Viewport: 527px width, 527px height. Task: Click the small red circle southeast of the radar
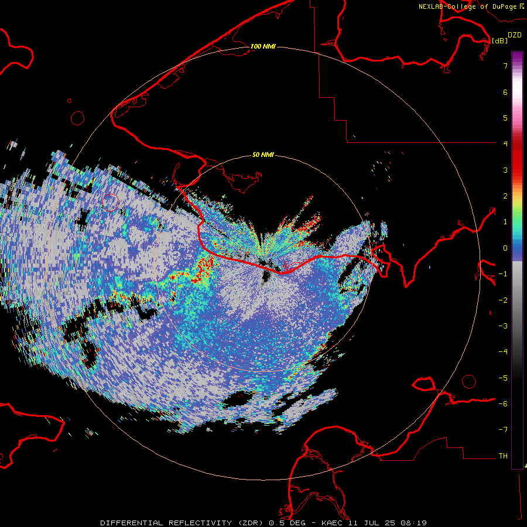point(469,382)
